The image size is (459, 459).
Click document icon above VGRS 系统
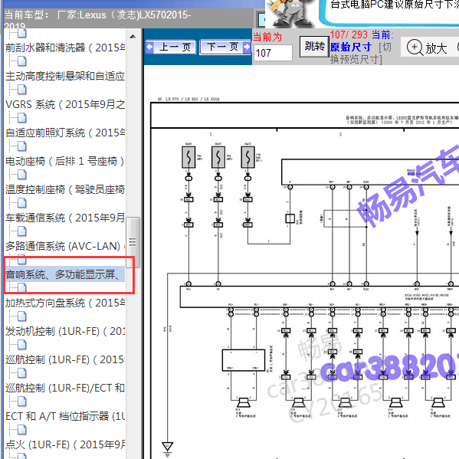point(22,90)
